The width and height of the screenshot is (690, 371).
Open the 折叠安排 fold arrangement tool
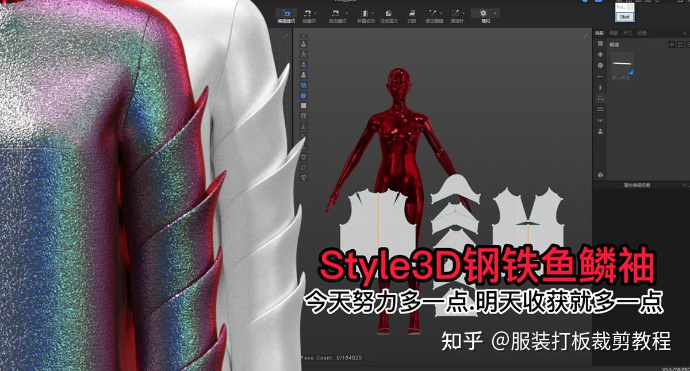tap(365, 13)
